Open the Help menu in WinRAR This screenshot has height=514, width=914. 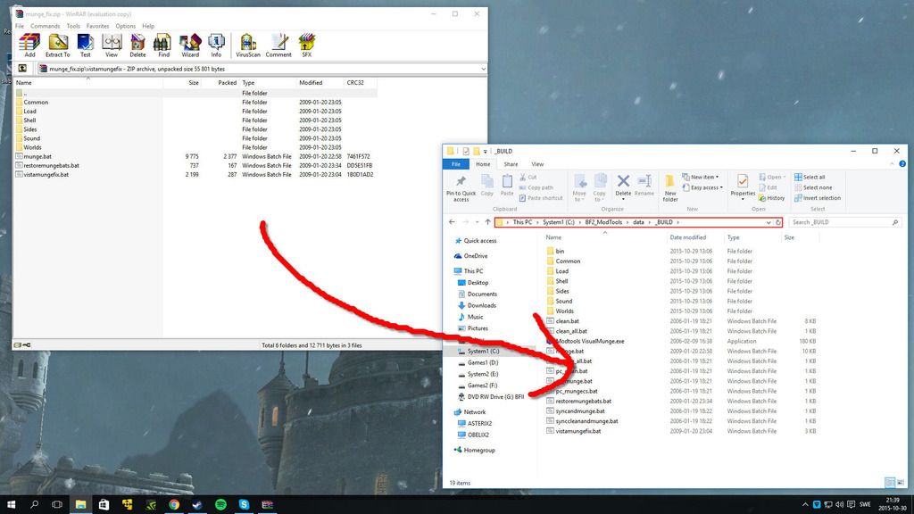point(148,26)
